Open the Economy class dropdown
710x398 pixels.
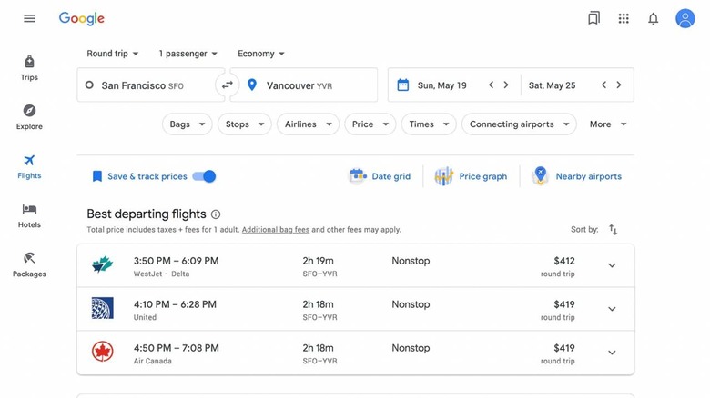(261, 54)
